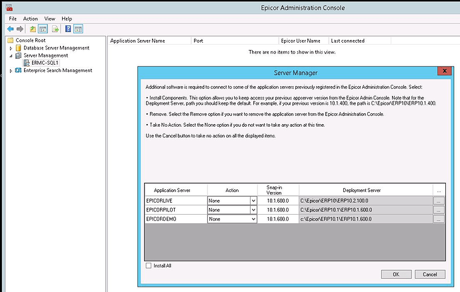Open Action dropdown for EPICORLIVE
This screenshot has height=292, width=460.
pos(253,201)
